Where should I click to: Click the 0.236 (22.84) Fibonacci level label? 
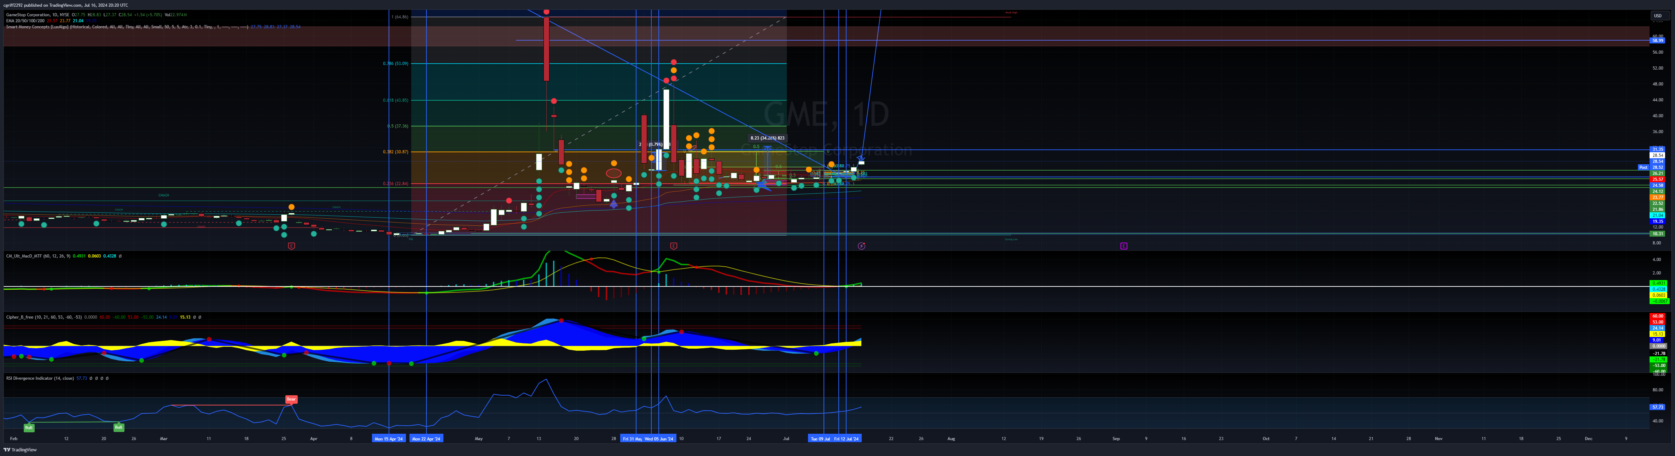[395, 184]
